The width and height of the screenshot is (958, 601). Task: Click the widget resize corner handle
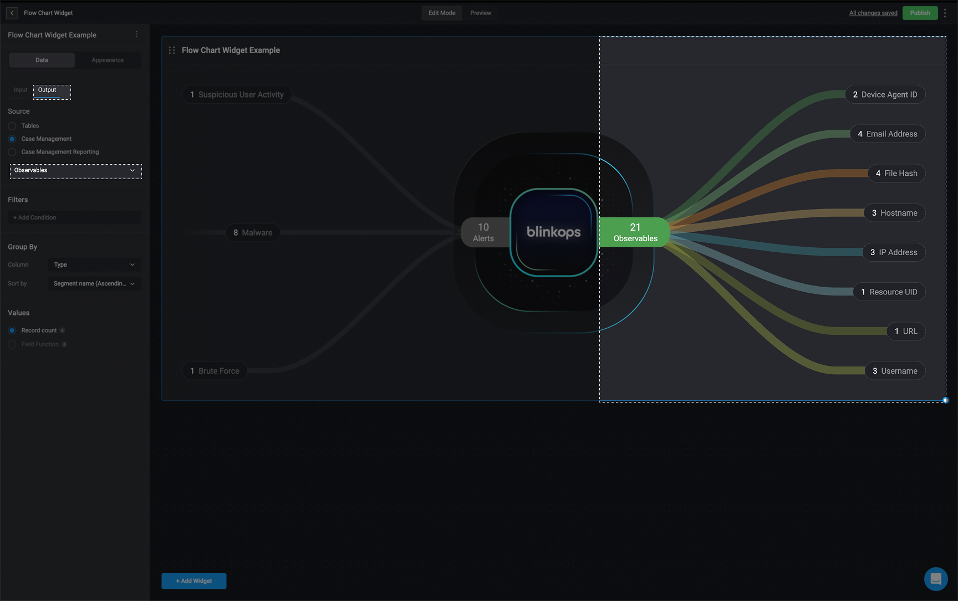pyautogui.click(x=946, y=400)
